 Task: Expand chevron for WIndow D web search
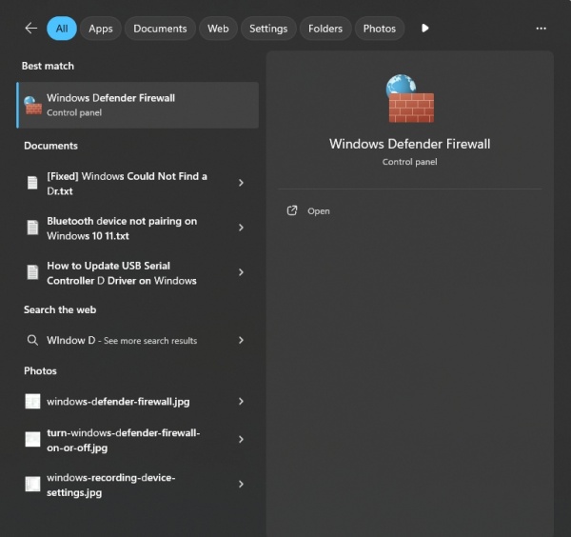coord(241,340)
